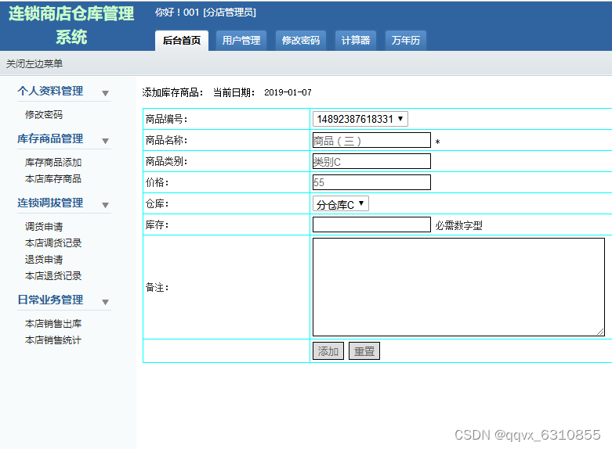This screenshot has height=449, width=612.
Task: Click the 添加 submit button
Action: point(328,351)
